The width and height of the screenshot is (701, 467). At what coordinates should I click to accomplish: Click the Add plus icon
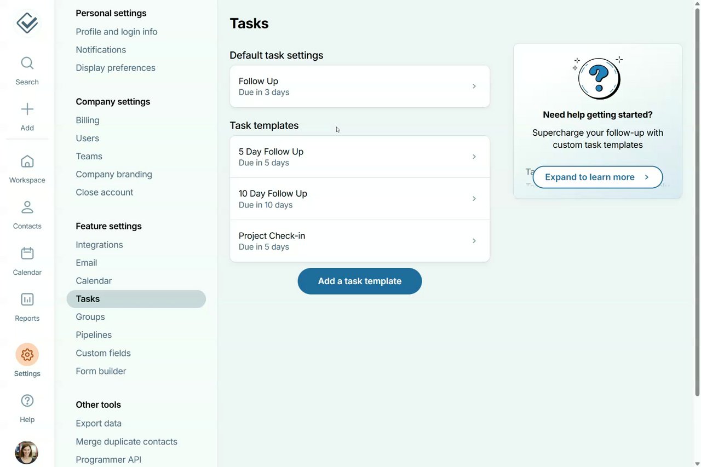pos(27,109)
